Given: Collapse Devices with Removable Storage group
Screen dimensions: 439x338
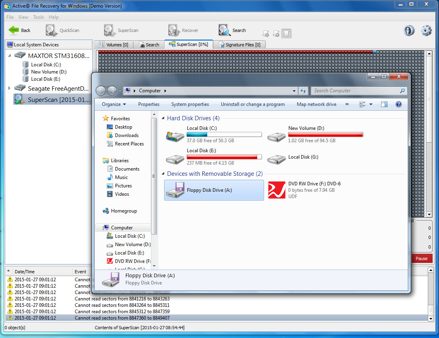Looking at the screenshot, I should (x=163, y=174).
